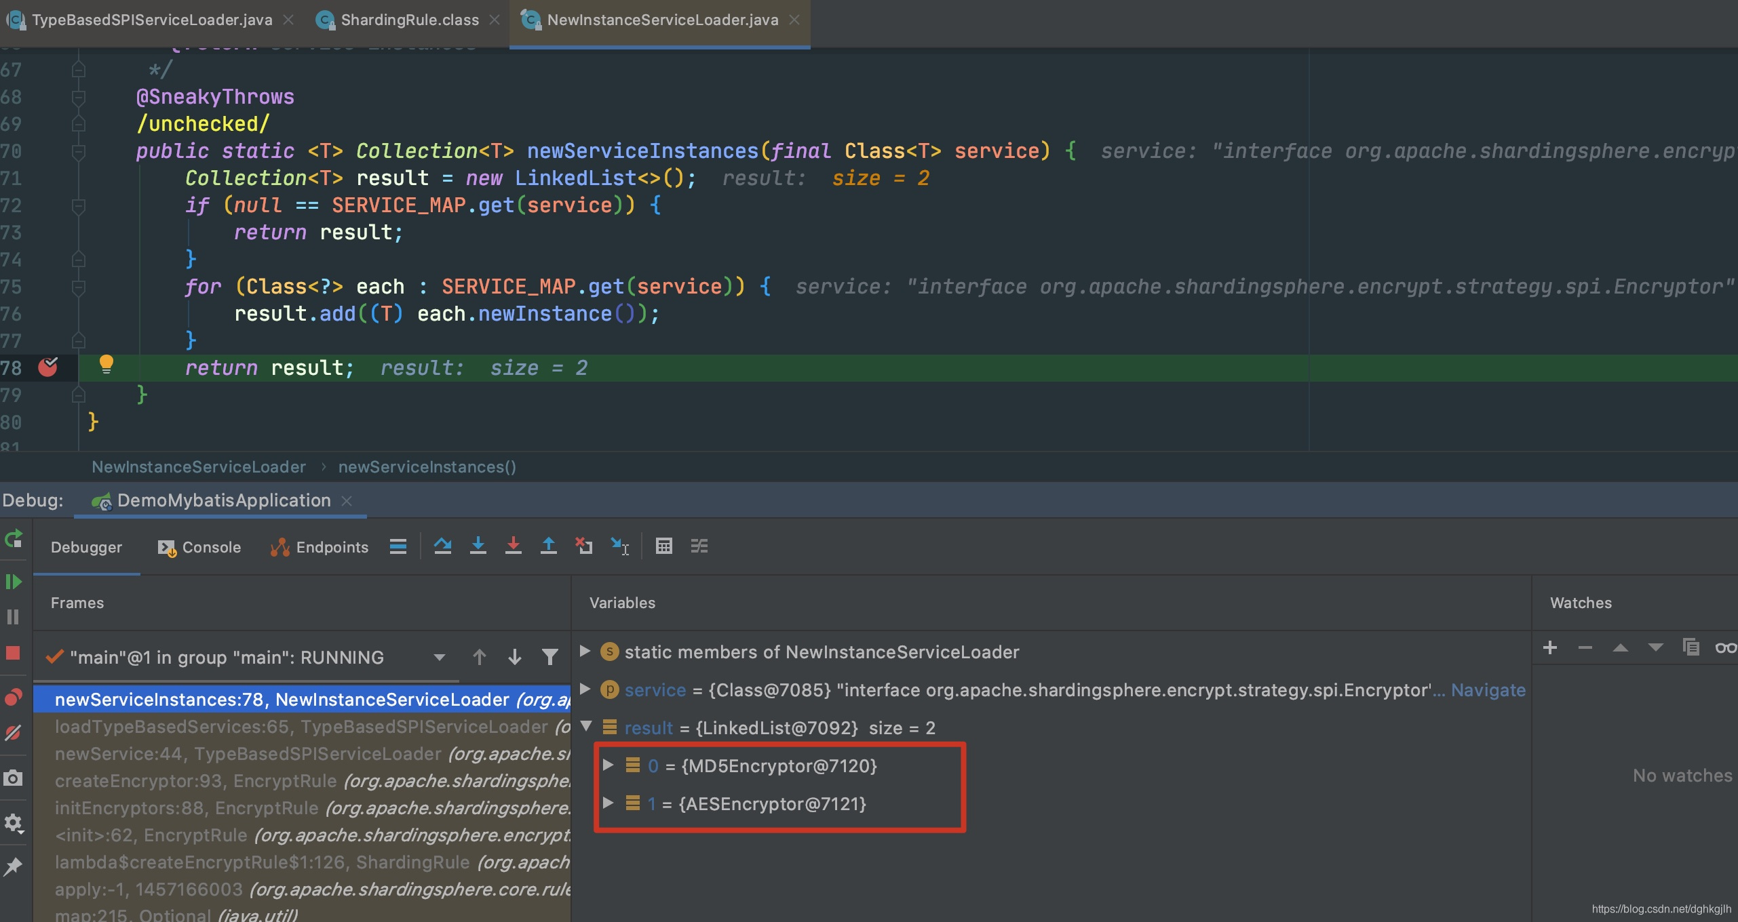Click the Step Into icon
Image resolution: width=1738 pixels, height=922 pixels.
tap(478, 546)
